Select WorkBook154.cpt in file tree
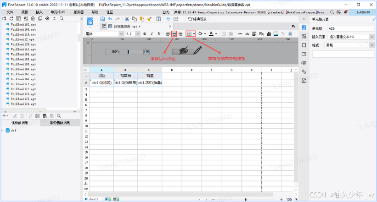The height and width of the screenshot is (202, 377). point(23,55)
